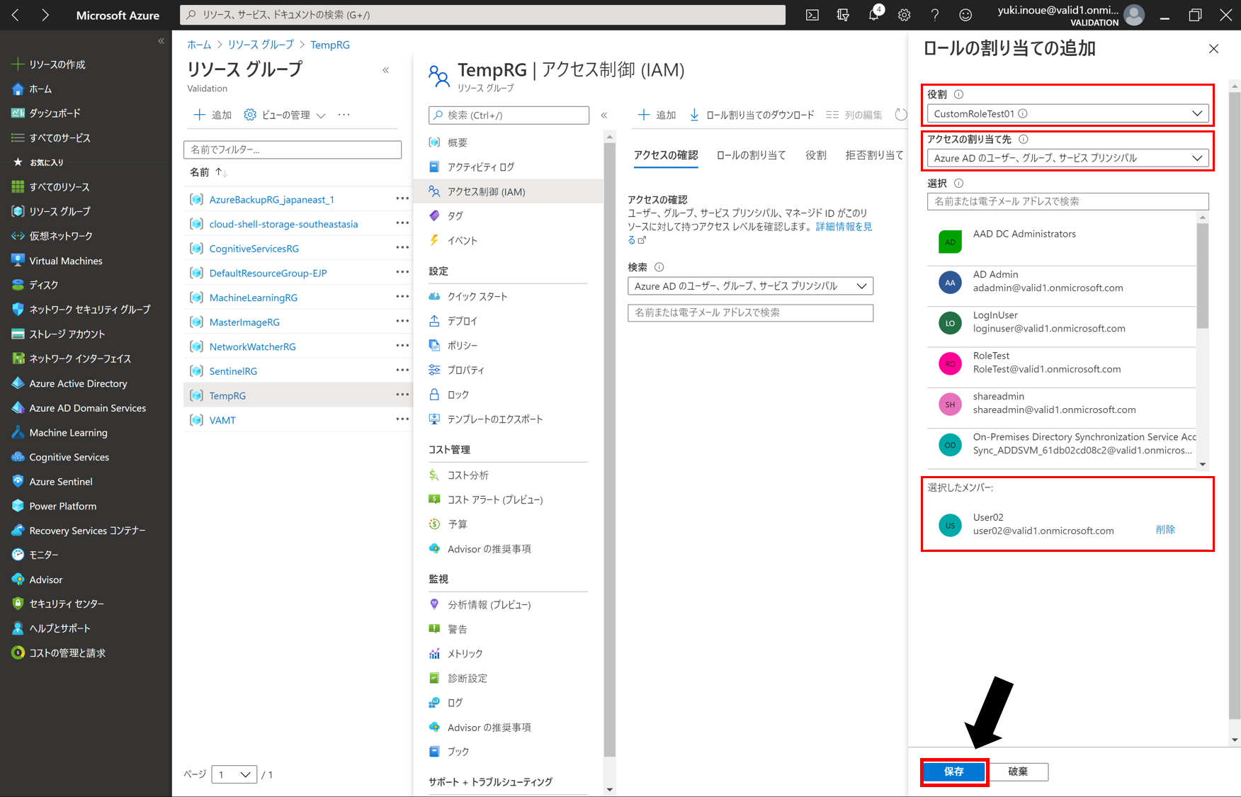Focus the 名前でフィルター field
The height and width of the screenshot is (797, 1241).
[293, 149]
